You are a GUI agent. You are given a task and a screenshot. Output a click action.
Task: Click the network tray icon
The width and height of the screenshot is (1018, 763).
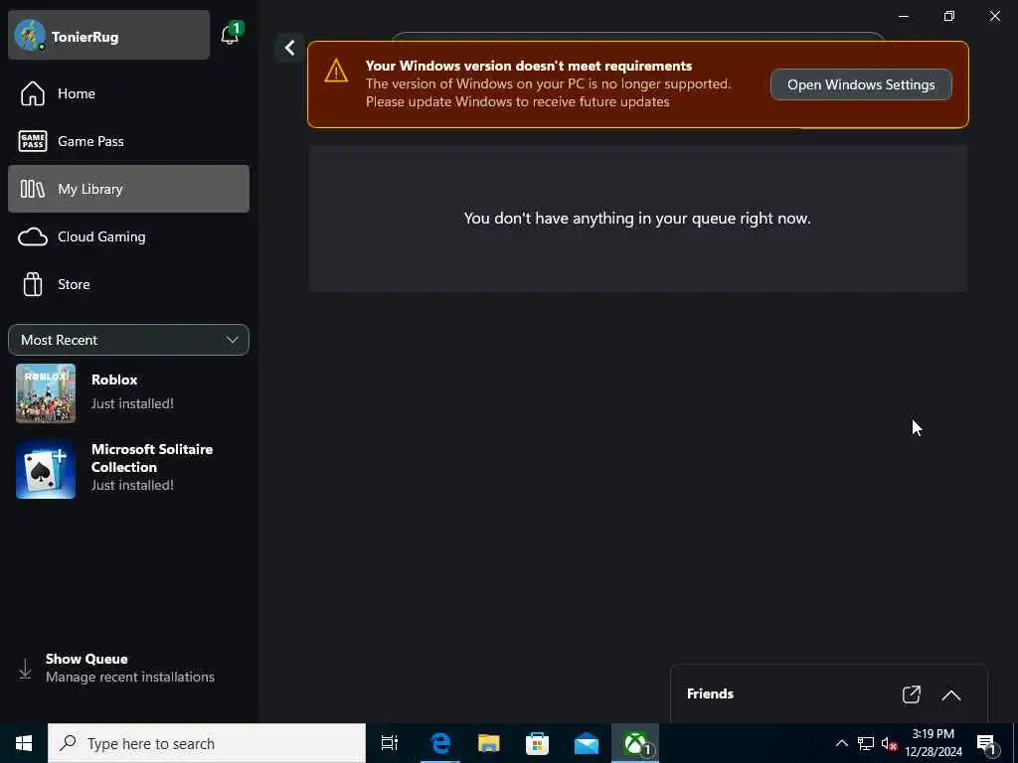click(x=866, y=743)
